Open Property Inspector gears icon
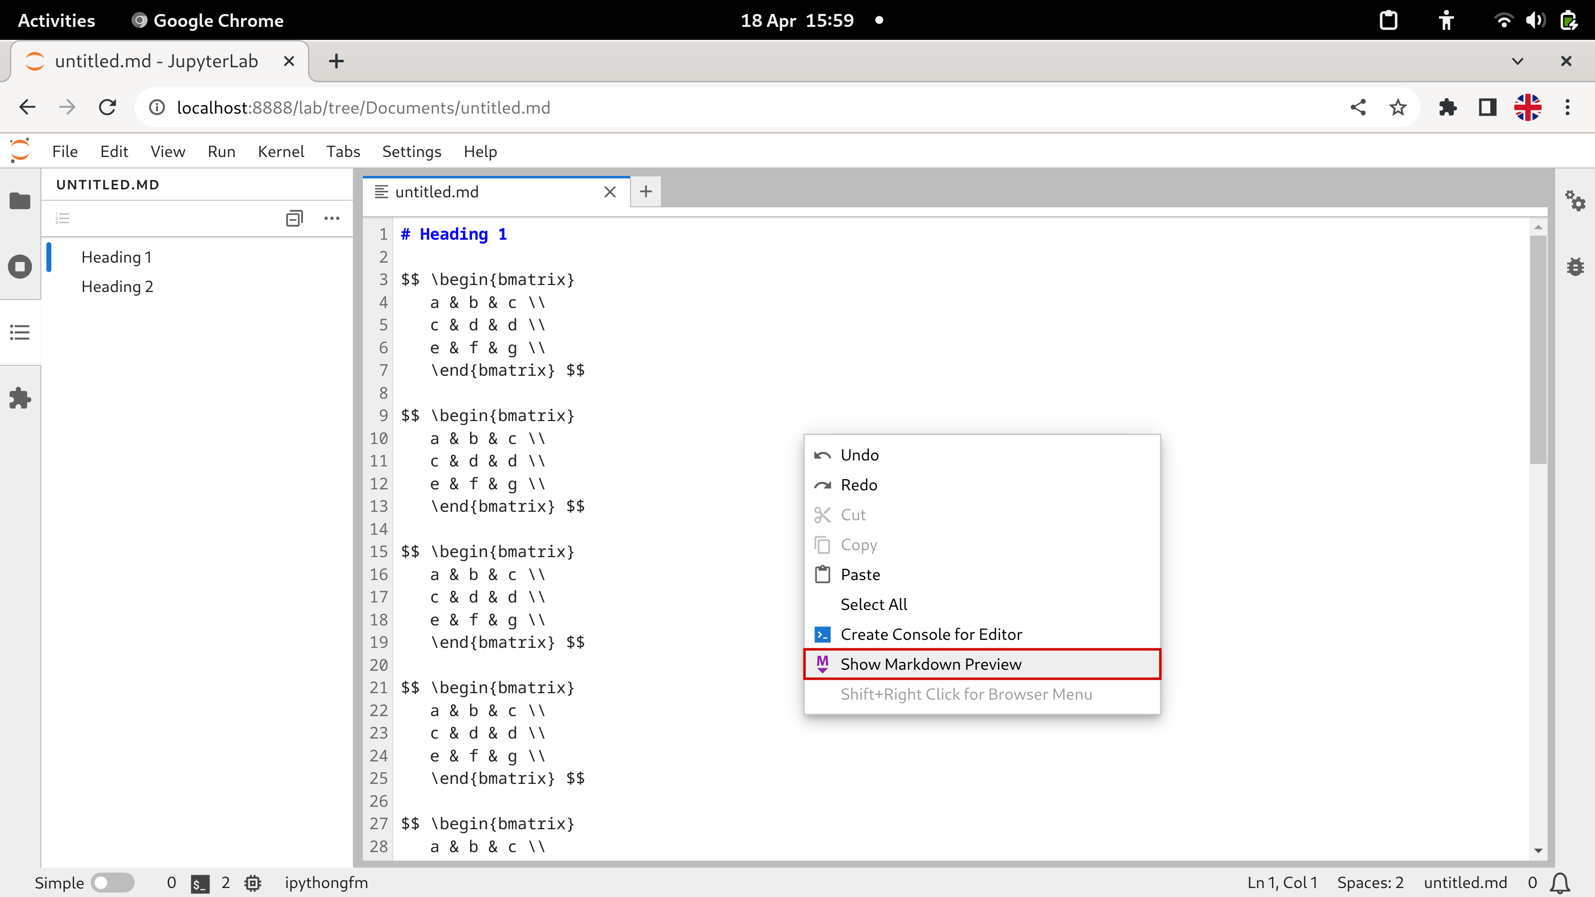 pos(1575,200)
